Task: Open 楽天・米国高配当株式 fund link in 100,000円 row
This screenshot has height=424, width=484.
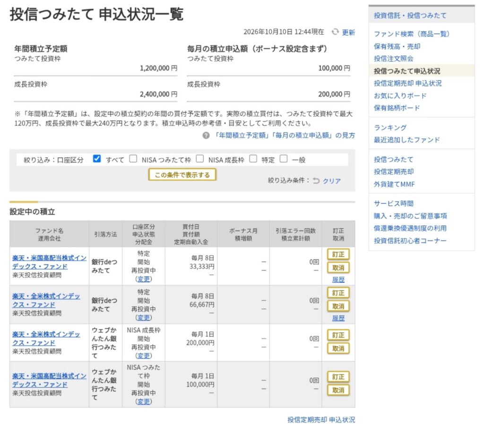Action: [x=49, y=380]
